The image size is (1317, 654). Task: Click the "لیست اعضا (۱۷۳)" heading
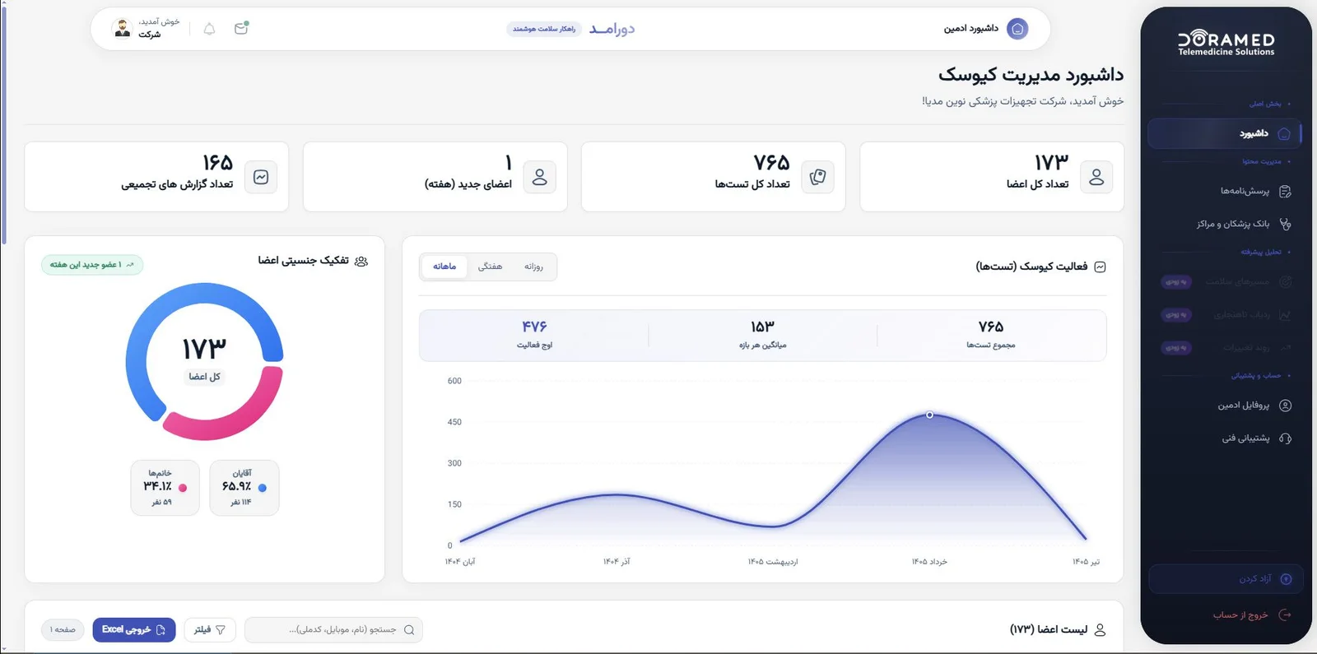pos(1049,629)
